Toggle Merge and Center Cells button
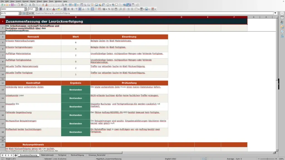Viewport: 285px width, 160px height. (92, 9)
